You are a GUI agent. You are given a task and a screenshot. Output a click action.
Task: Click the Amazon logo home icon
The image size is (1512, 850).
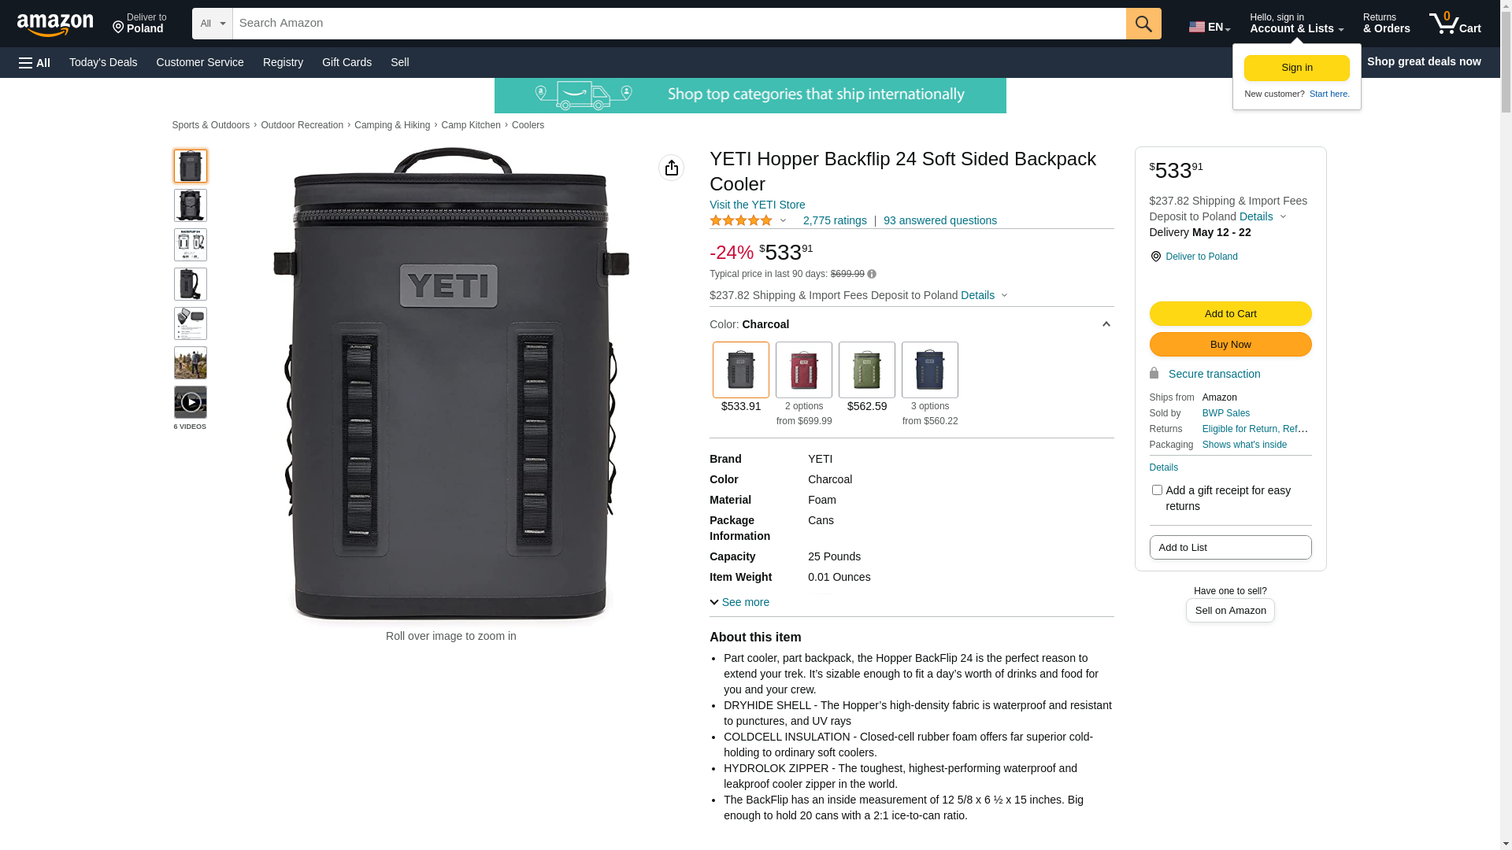55,24
